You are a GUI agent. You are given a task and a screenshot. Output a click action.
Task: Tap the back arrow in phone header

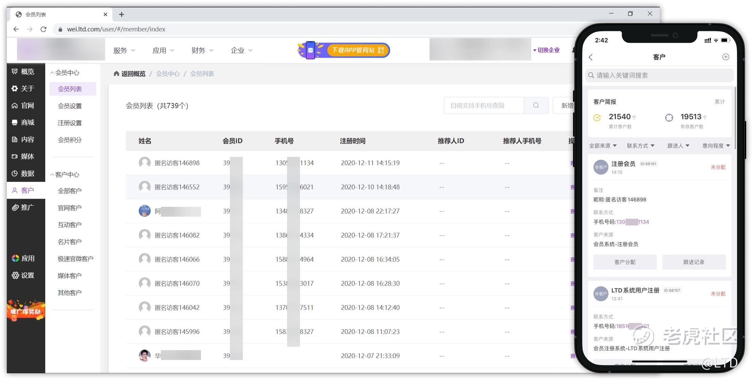click(591, 57)
